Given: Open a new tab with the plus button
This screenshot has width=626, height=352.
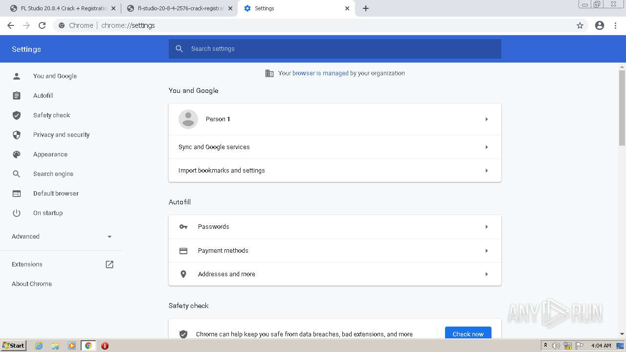Looking at the screenshot, I should 366,8.
